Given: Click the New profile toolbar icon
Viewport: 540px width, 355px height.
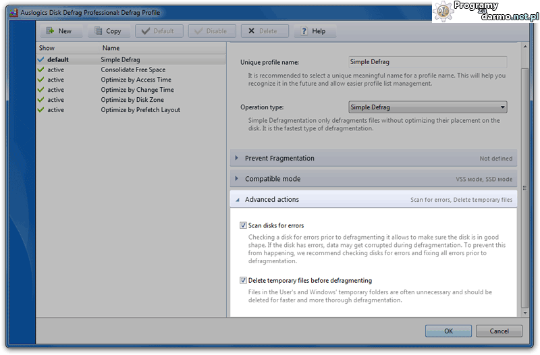Looking at the screenshot, I should [50, 31].
